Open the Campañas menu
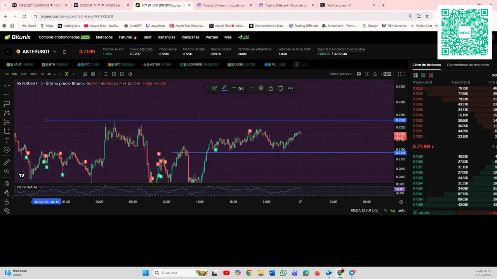The height and width of the screenshot is (279, 497). 190,37
